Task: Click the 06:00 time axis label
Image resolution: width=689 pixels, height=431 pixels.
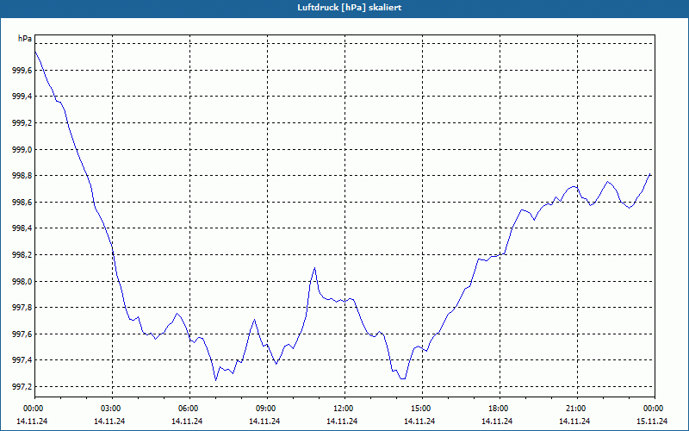Action: 189,409
